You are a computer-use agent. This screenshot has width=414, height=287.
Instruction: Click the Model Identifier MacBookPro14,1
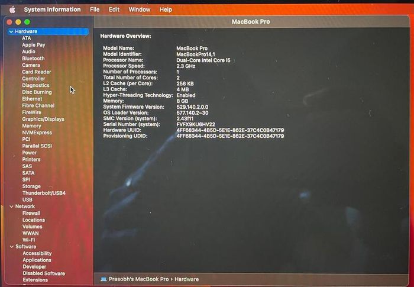196,54
